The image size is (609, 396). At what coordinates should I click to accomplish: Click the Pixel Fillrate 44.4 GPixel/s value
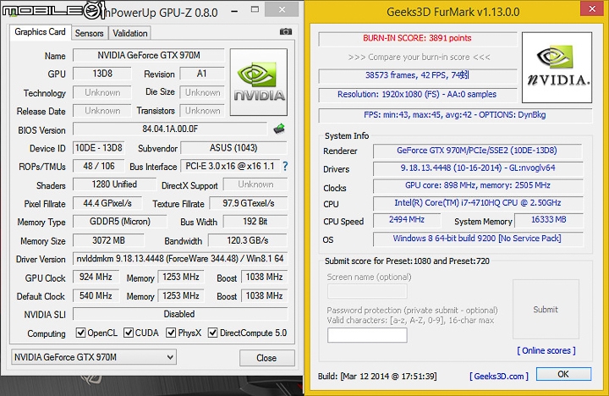click(107, 203)
